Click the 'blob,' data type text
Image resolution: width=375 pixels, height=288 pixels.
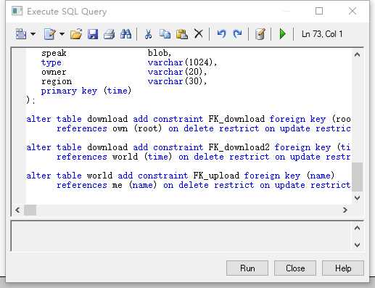[x=160, y=53]
